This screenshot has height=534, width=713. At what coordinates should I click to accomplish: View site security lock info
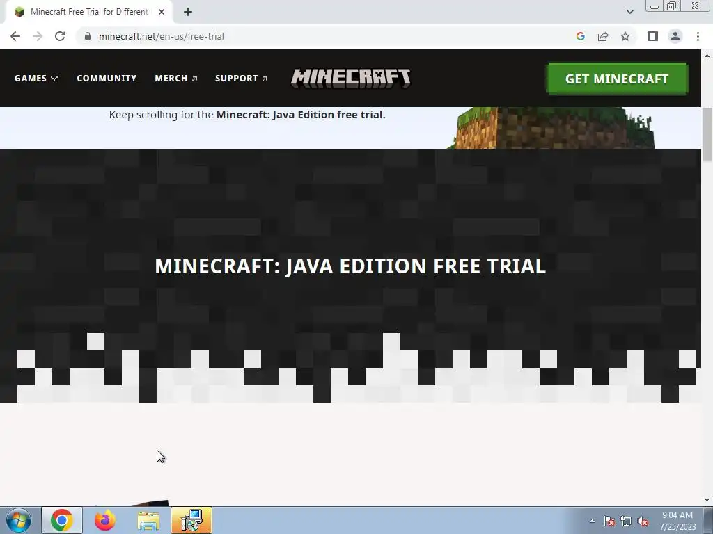(x=88, y=36)
